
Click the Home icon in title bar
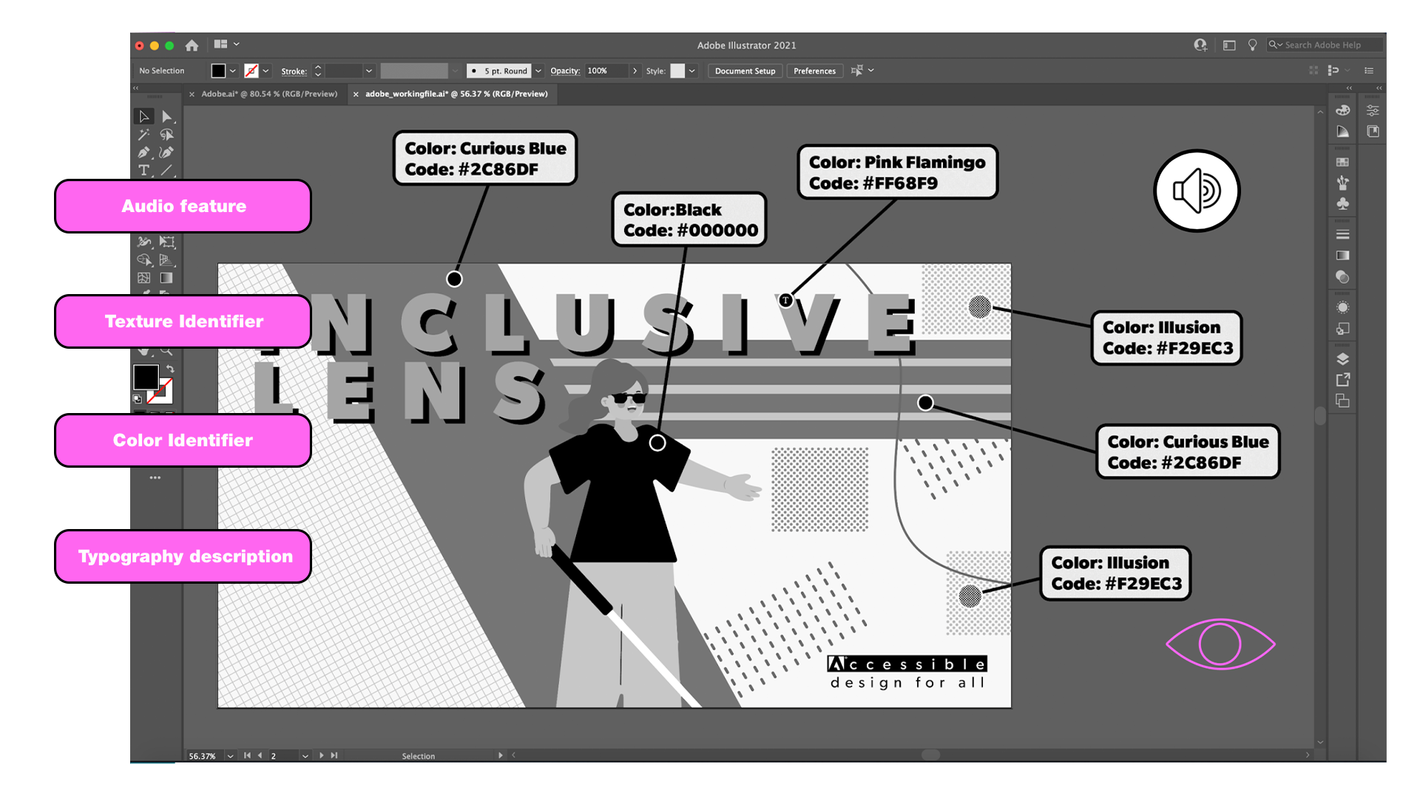coord(192,45)
